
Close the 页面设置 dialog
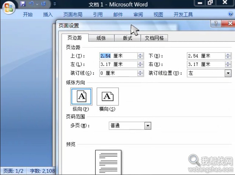click(228, 23)
